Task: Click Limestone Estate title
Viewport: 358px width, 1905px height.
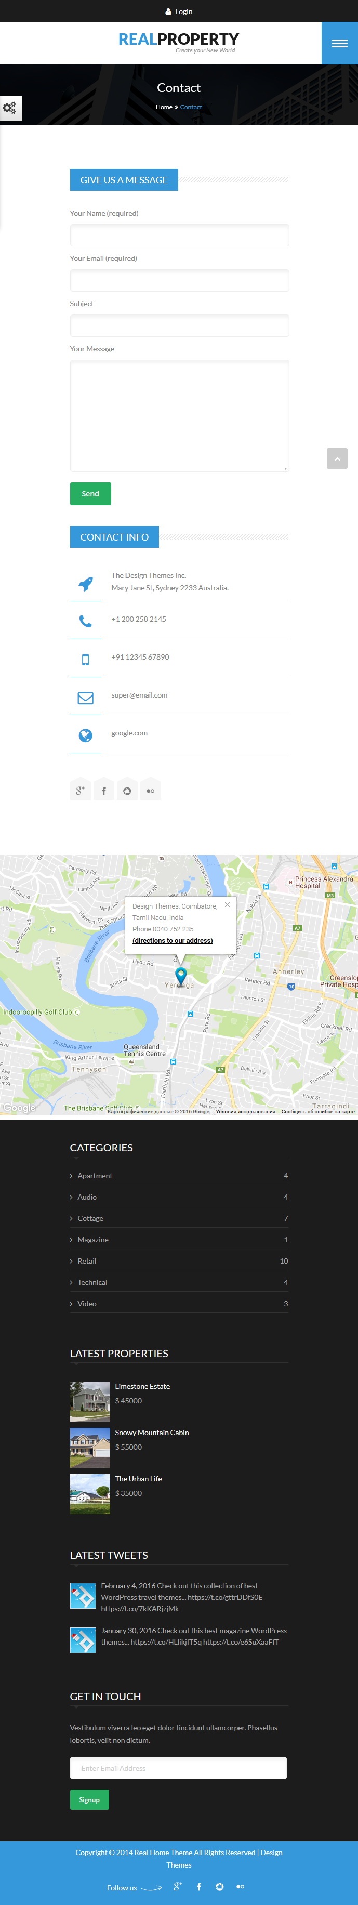Action: coord(142,1387)
